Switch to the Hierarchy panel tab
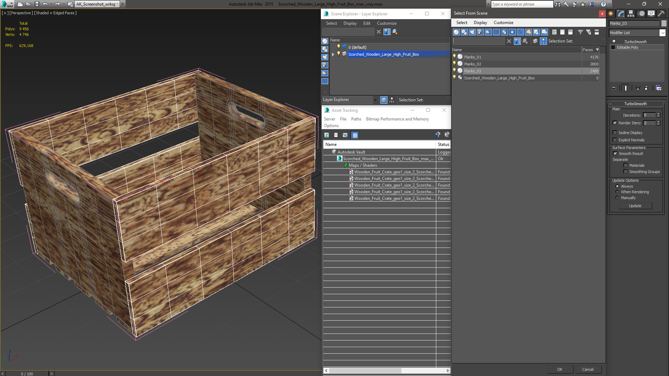 point(631,14)
